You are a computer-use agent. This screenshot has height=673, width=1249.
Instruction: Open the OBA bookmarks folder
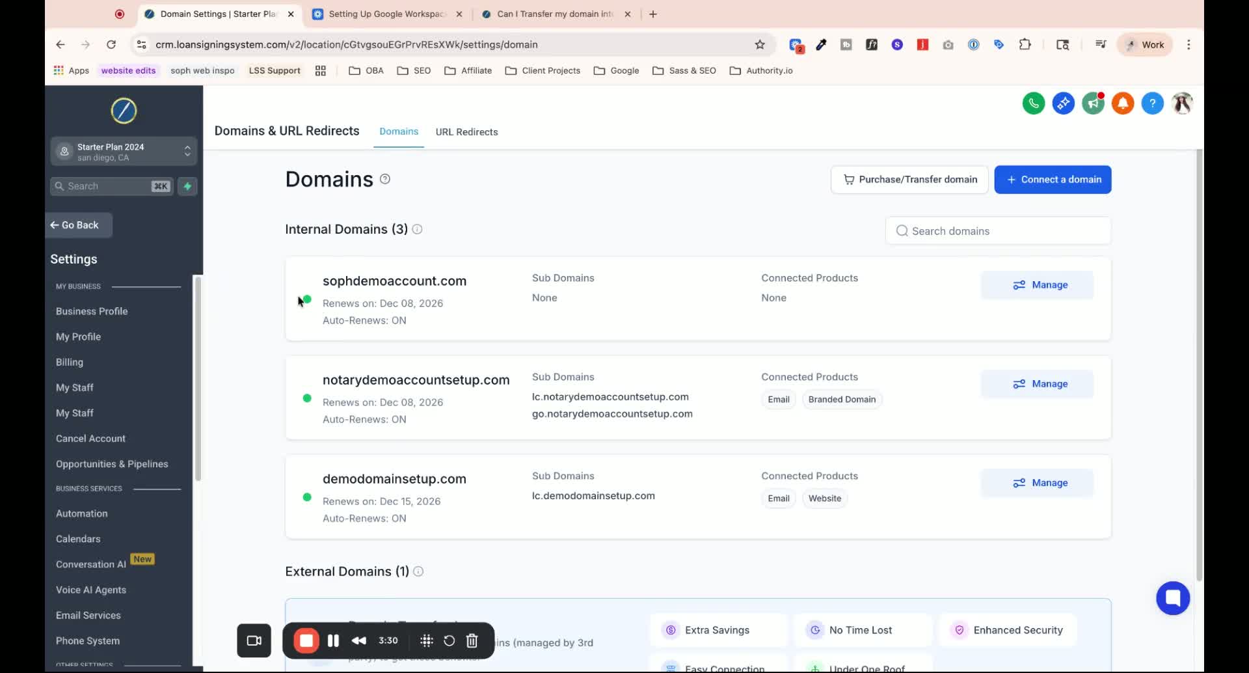(x=366, y=70)
